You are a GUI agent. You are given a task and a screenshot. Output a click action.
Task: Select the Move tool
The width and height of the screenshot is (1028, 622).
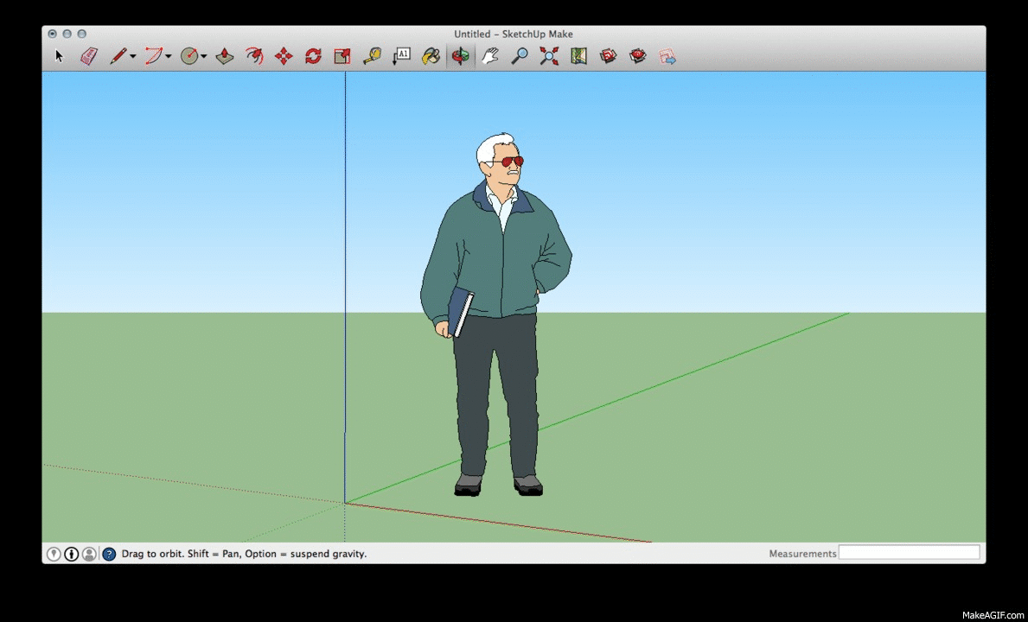284,56
